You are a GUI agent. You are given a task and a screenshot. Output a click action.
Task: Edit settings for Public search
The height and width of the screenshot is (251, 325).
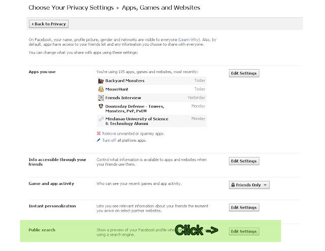244,231
